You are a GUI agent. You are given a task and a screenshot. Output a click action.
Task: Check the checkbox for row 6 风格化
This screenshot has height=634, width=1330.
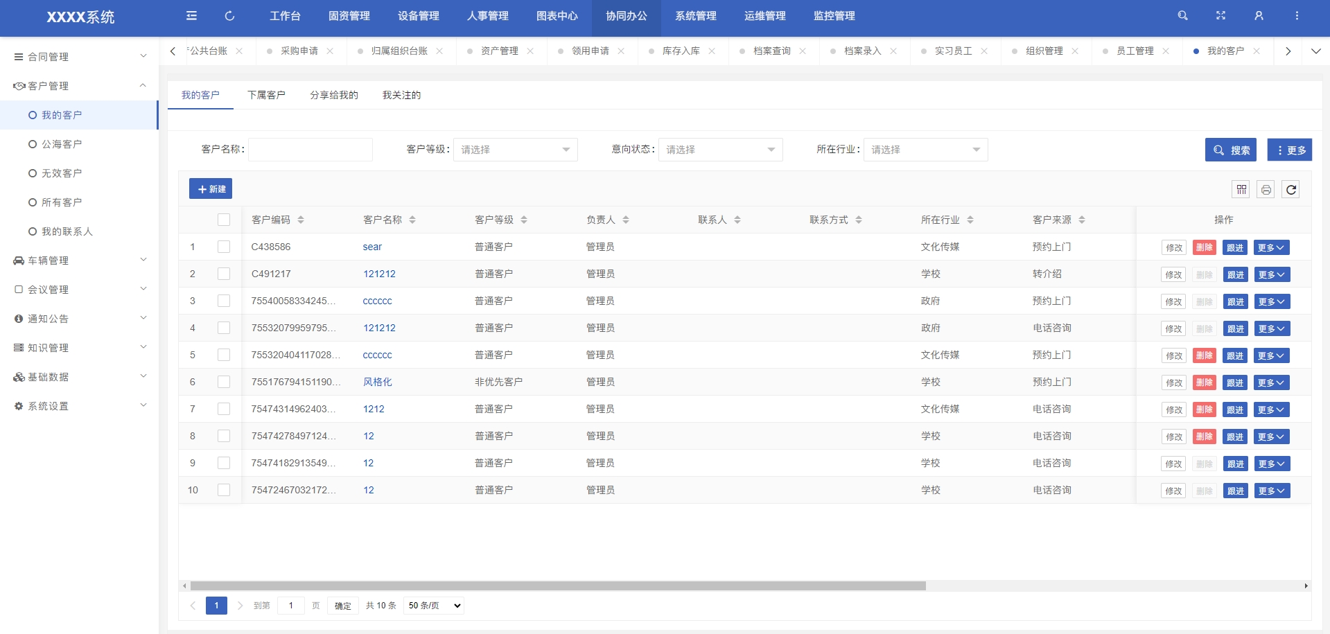coord(224,382)
